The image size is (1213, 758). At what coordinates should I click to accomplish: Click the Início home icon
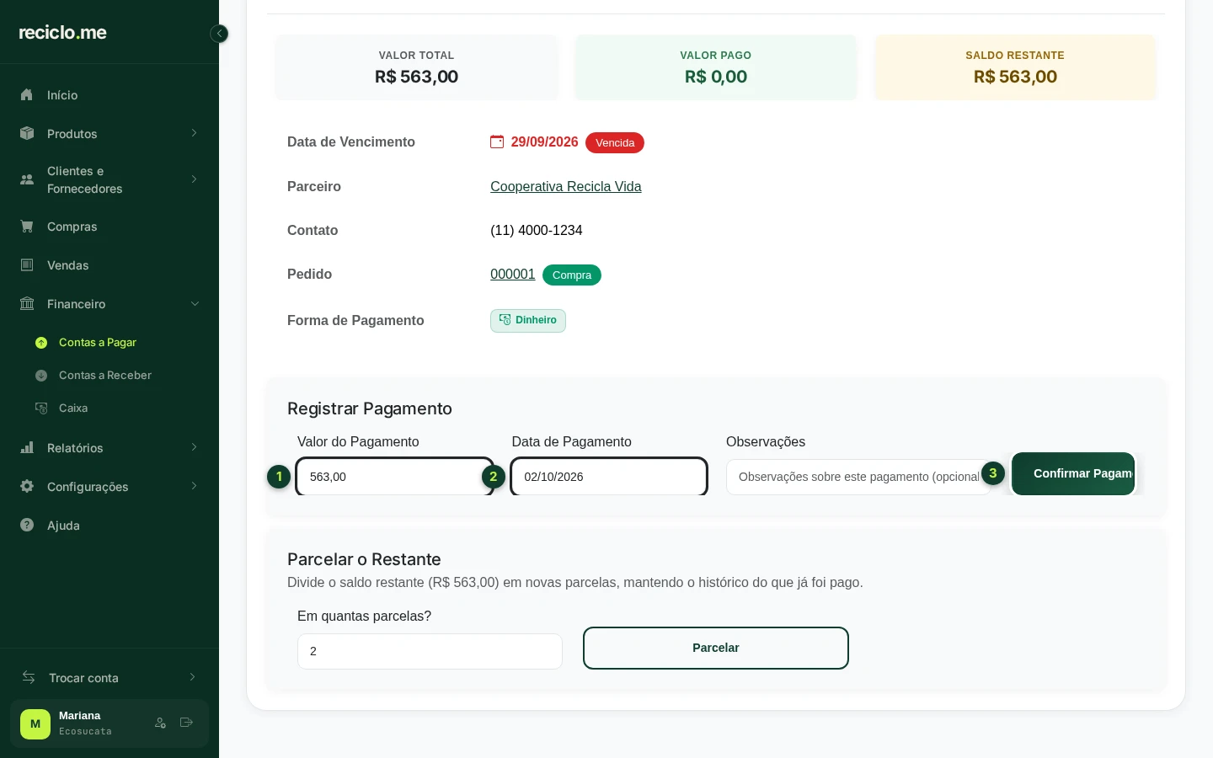27,95
